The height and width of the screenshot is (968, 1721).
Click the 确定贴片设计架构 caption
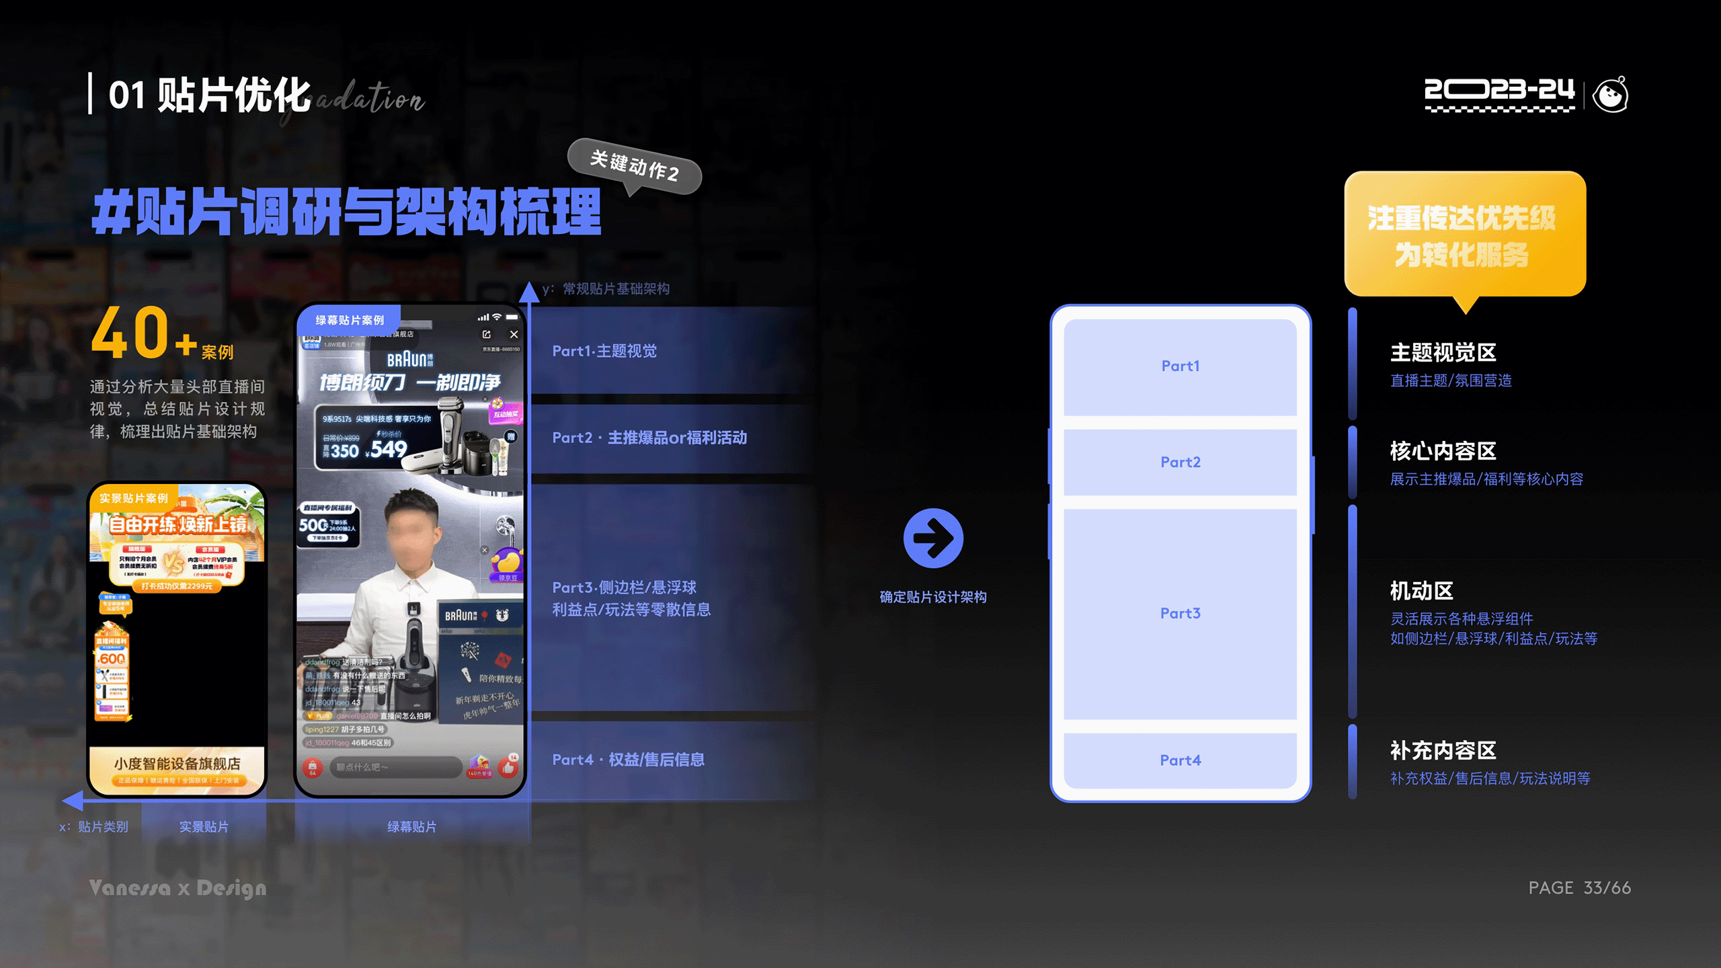[x=933, y=597]
